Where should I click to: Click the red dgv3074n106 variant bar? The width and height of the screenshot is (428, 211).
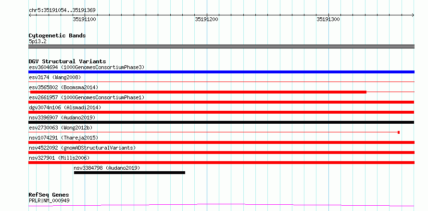pyautogui.click(x=221, y=112)
